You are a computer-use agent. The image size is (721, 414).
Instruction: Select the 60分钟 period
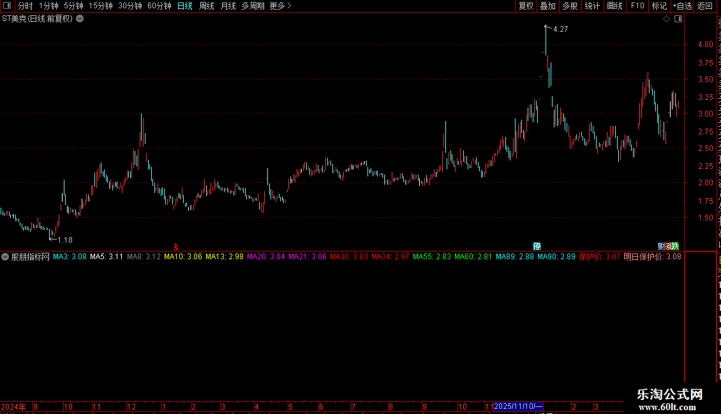pos(160,6)
